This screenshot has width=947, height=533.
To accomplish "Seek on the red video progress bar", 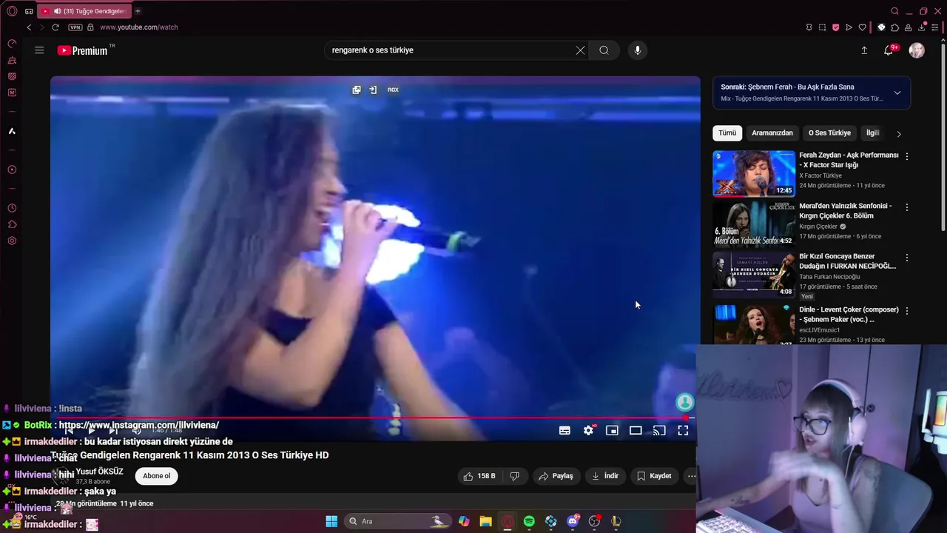I will (x=374, y=418).
